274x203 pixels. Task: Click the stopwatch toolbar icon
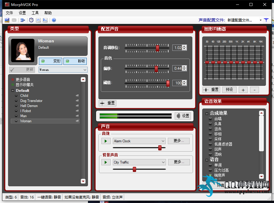point(31,20)
